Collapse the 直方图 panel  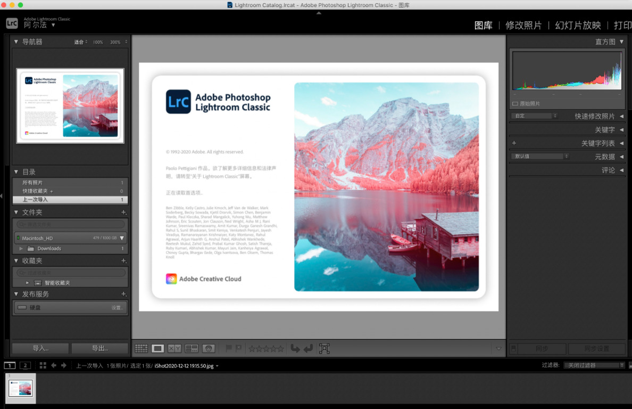pyautogui.click(x=622, y=42)
